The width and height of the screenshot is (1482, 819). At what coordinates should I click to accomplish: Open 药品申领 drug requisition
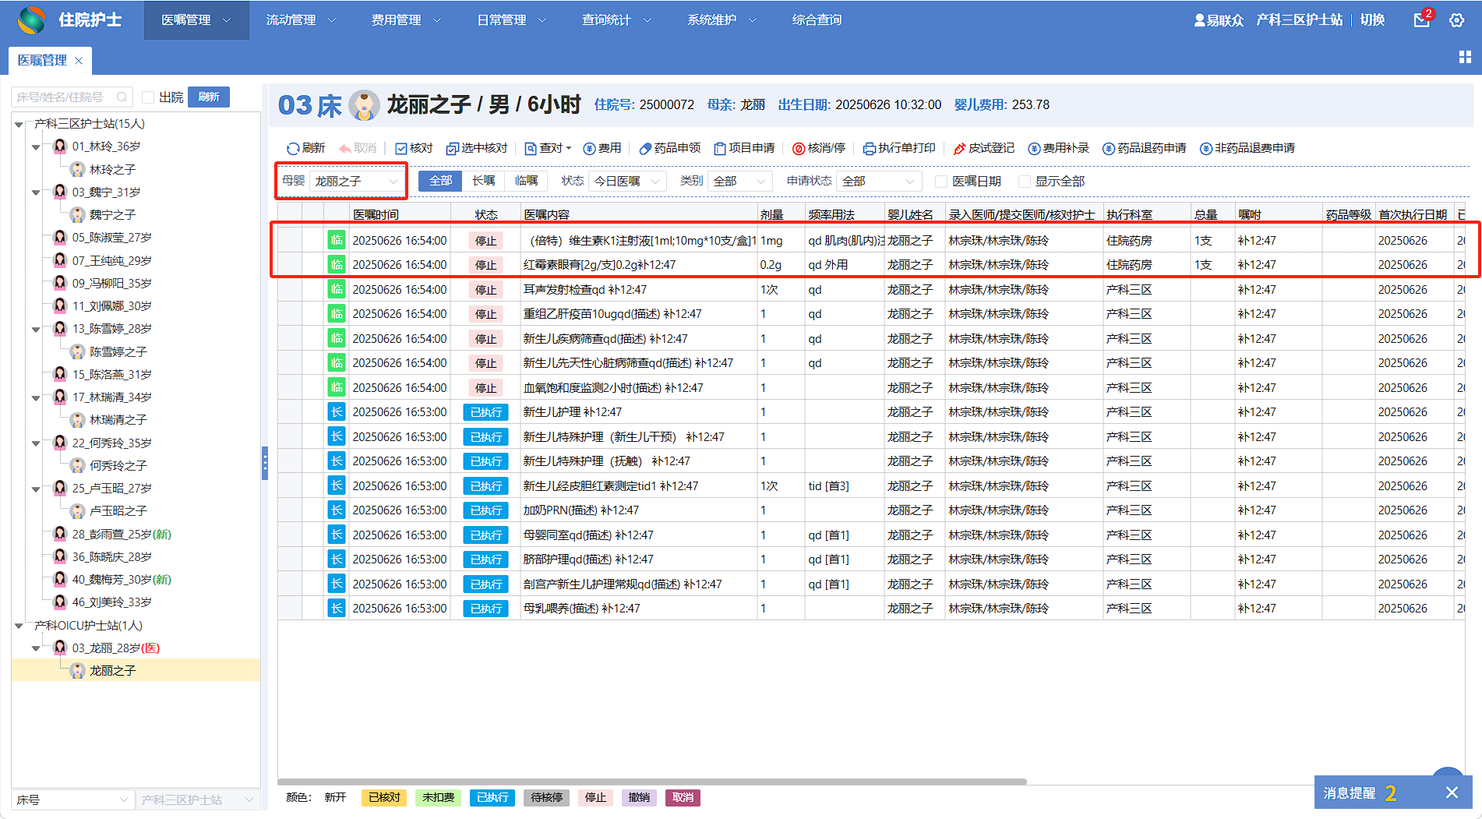coord(669,148)
